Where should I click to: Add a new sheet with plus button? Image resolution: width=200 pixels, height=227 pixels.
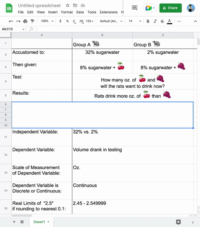pyautogui.click(x=14, y=222)
